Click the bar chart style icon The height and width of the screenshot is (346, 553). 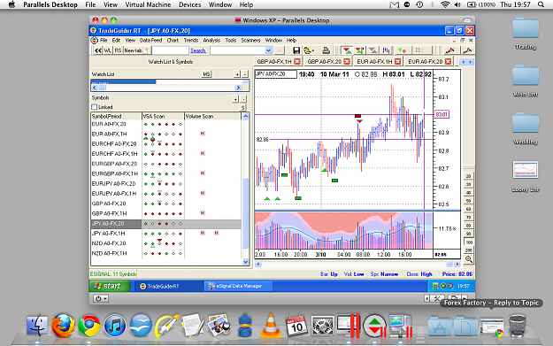click(x=387, y=50)
